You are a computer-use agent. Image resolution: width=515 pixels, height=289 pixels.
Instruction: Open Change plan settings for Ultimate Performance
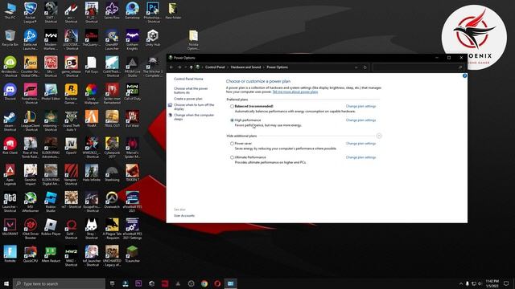(x=360, y=157)
